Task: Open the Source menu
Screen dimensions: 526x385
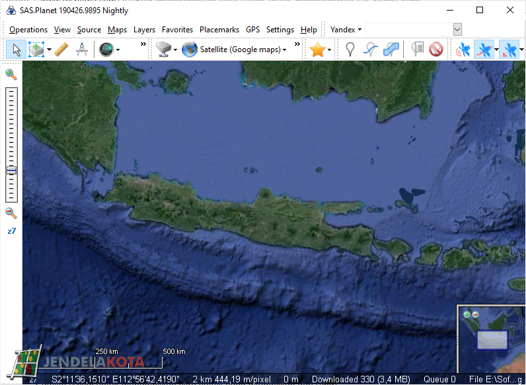Action: (89, 30)
